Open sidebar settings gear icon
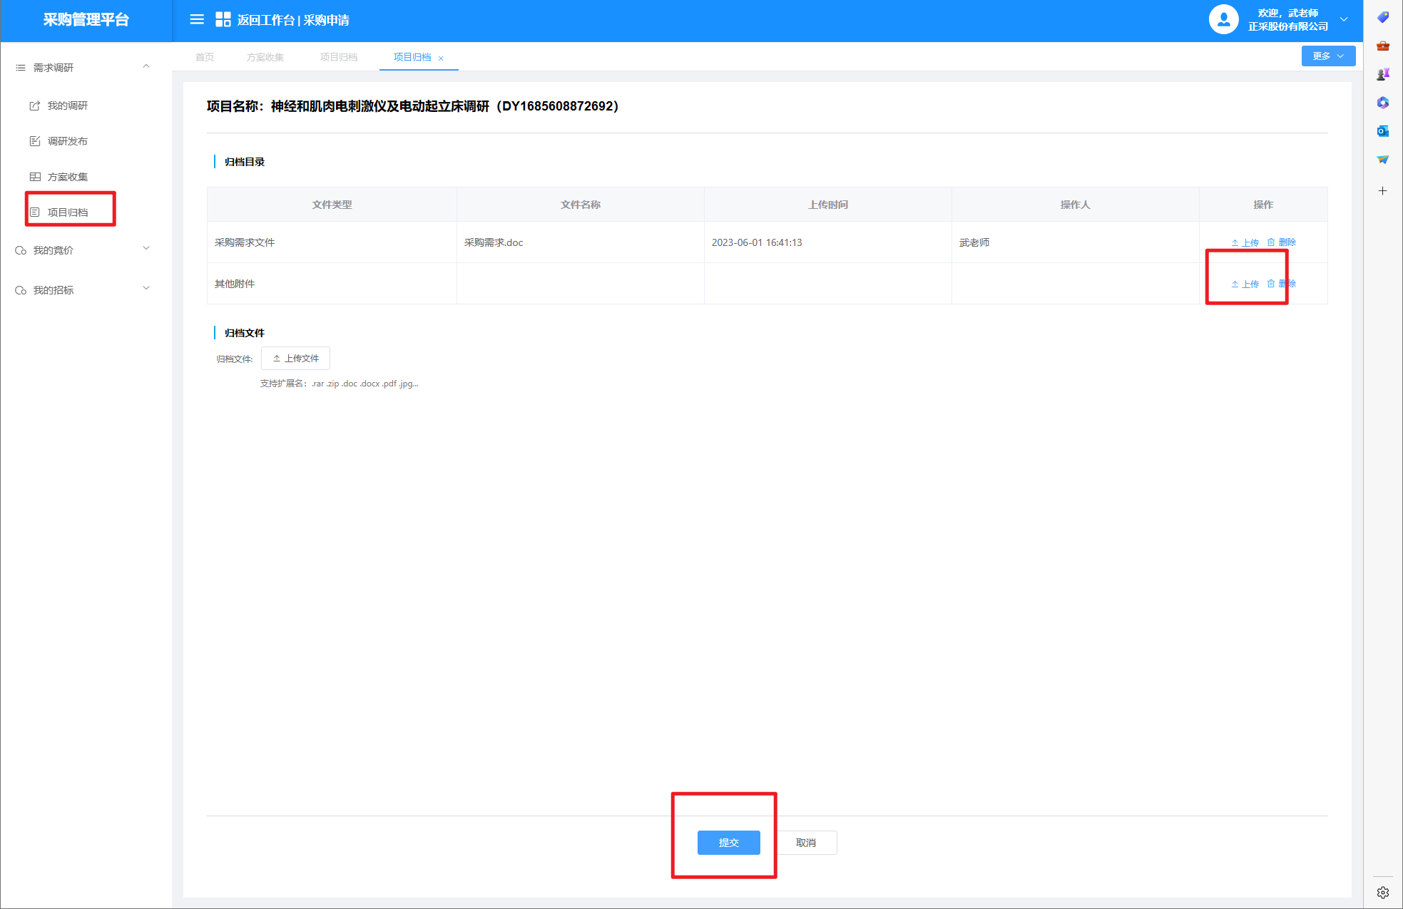This screenshot has width=1403, height=909. click(1382, 893)
